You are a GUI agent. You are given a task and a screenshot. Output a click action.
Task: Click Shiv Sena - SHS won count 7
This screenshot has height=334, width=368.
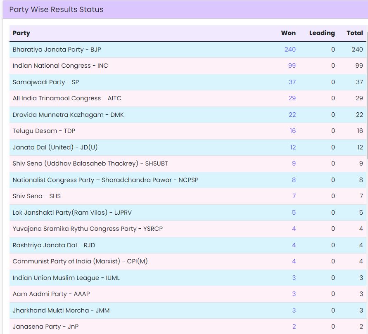(x=294, y=196)
